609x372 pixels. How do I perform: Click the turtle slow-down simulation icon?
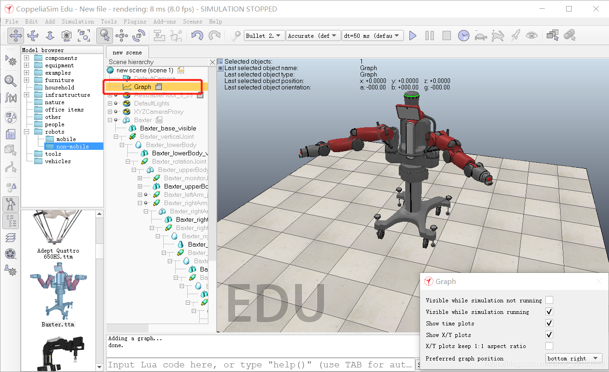point(481,35)
